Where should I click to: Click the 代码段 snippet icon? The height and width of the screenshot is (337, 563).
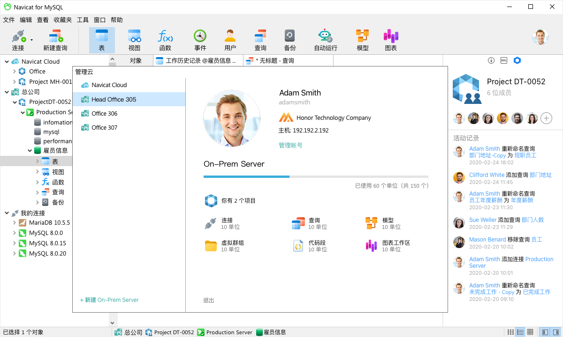pyautogui.click(x=297, y=246)
